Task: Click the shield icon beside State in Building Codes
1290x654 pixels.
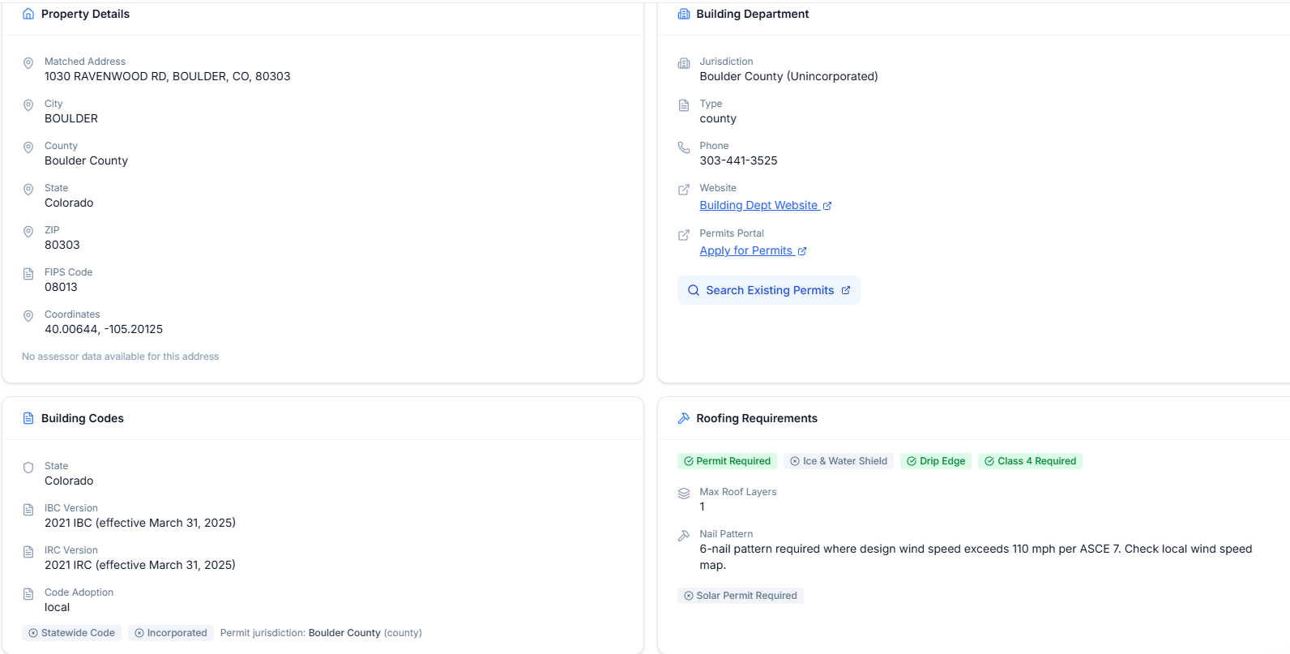Action: (x=28, y=468)
